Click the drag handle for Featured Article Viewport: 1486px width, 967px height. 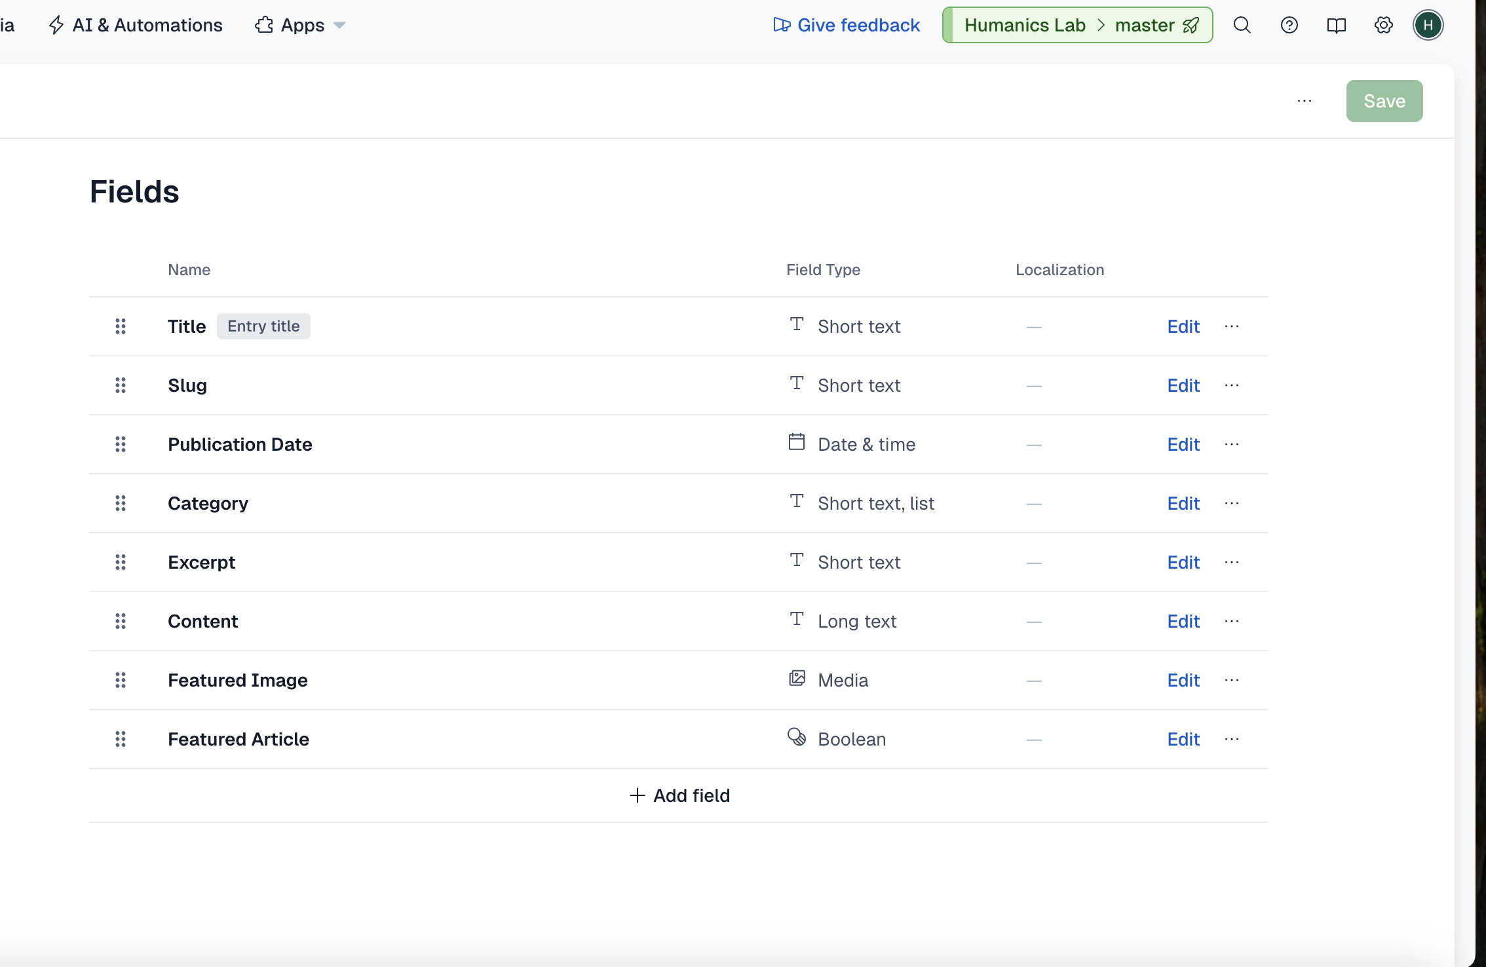[121, 739]
